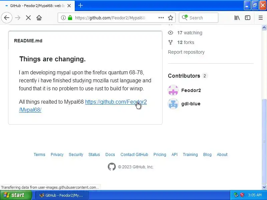Viewport: 267px width, 200px height.
Task: Click the forward navigation arrow
Action: tap(18, 18)
